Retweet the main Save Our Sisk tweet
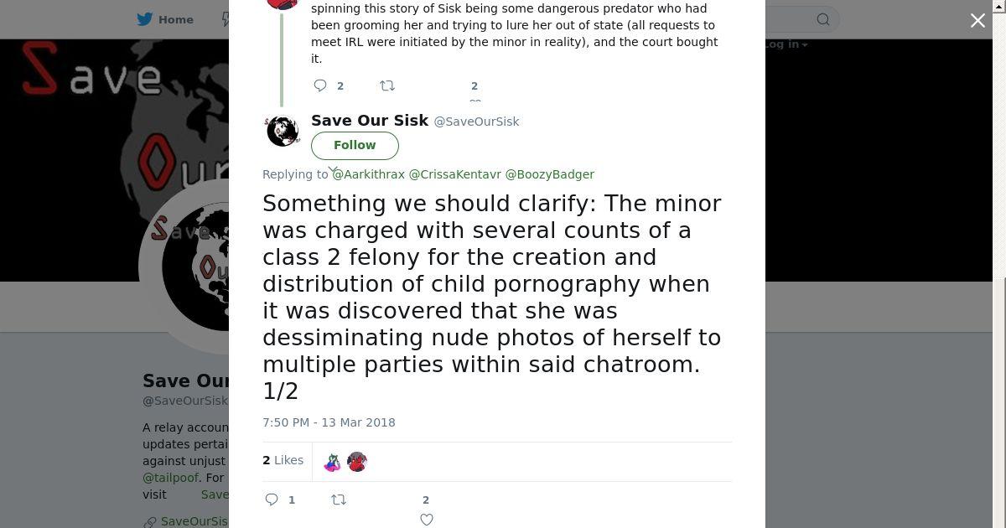This screenshot has height=528, width=1006. pos(339,500)
